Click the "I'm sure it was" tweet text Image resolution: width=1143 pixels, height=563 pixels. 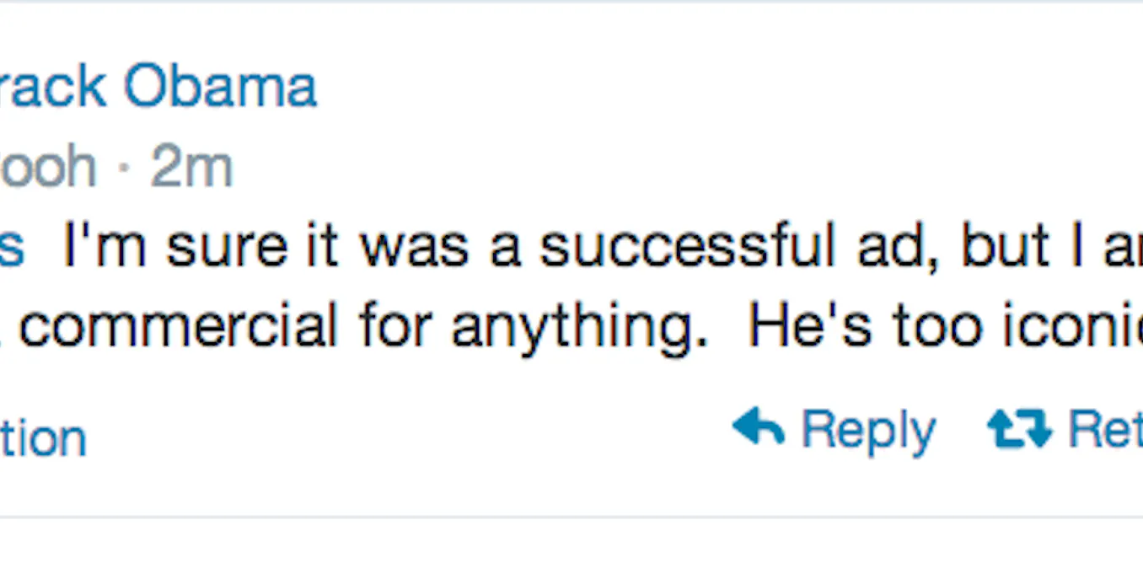266,246
